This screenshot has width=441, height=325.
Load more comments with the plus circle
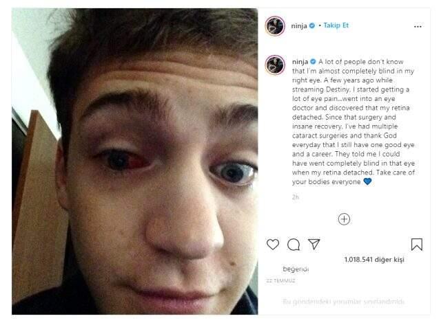click(344, 219)
